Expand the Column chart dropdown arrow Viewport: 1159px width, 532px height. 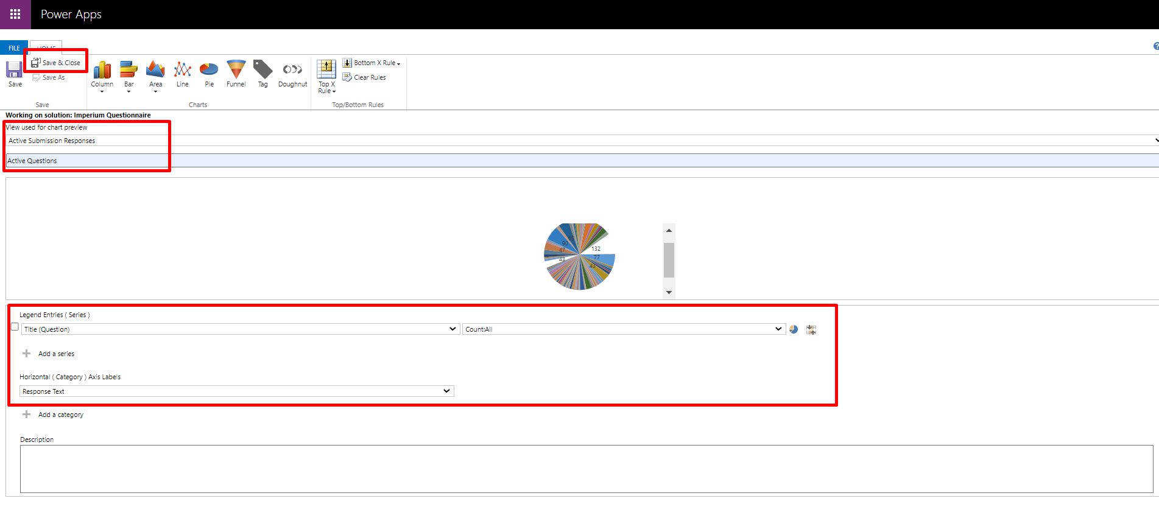(102, 92)
